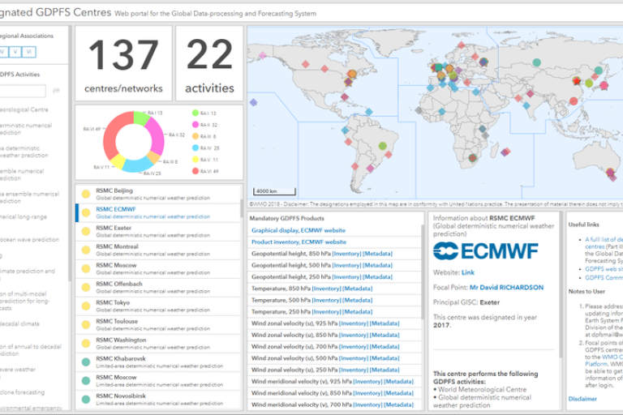Click the red RA VI legend swatch
623x415 pixels.
point(195,171)
